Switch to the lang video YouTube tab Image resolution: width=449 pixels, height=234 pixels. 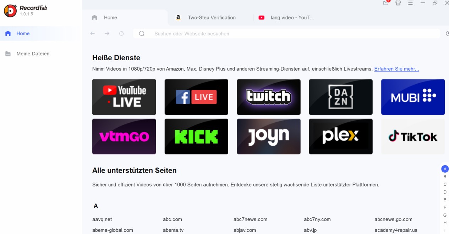pyautogui.click(x=292, y=17)
